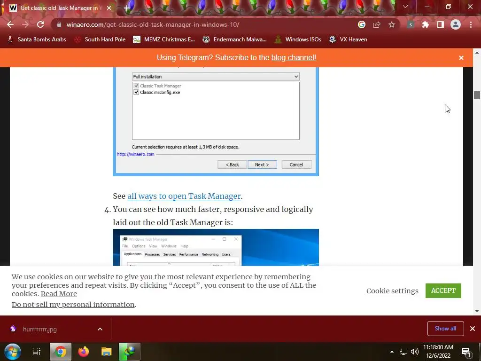The height and width of the screenshot is (361, 481).
Task: Click the old Task Manager screenshot
Action: click(216, 247)
